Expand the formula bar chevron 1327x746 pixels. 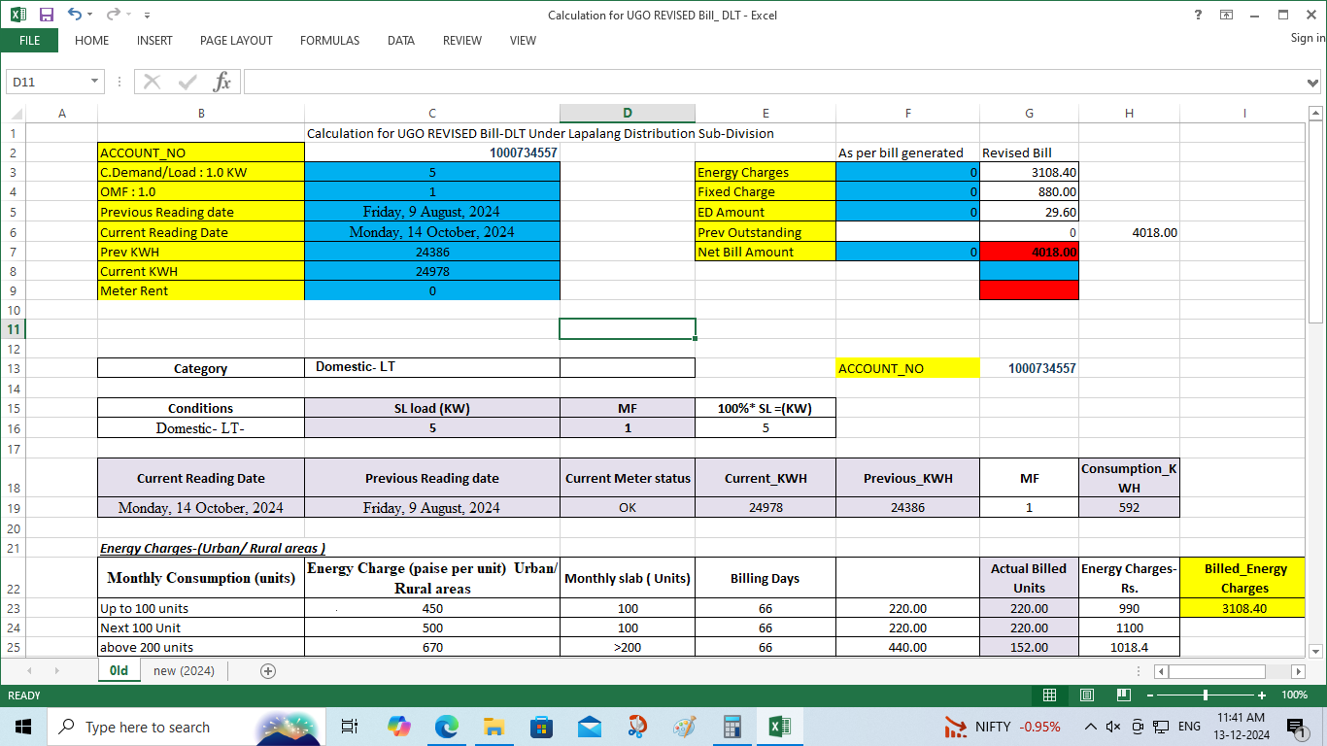(x=1314, y=83)
